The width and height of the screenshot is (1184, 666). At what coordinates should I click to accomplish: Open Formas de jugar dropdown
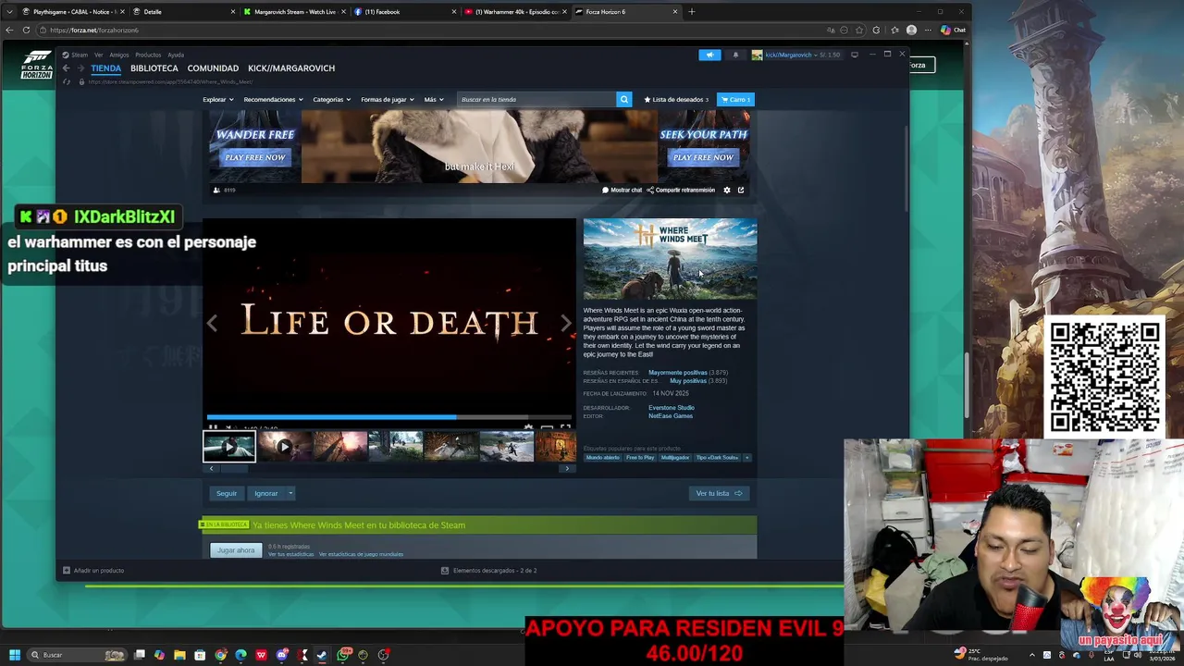coord(388,99)
